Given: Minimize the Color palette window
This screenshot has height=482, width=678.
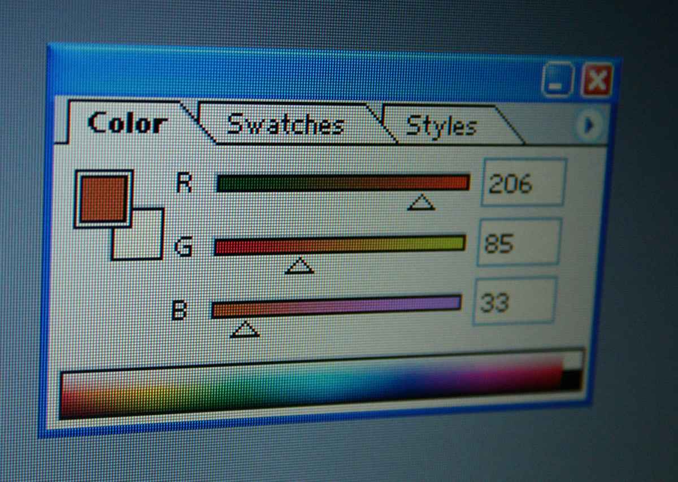Looking at the screenshot, I should 557,80.
